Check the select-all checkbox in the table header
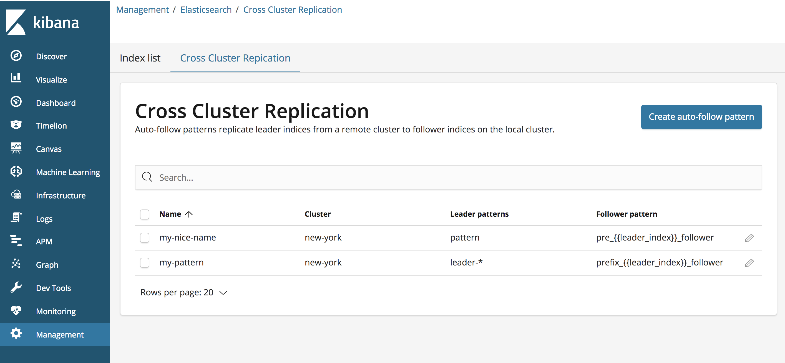The image size is (785, 363). point(144,214)
